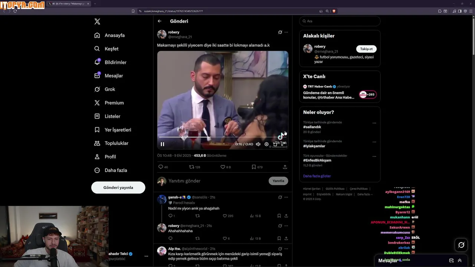The height and width of the screenshot is (267, 475).
Task: Open more options for #iyiakşamlar trend
Action: [374, 142]
